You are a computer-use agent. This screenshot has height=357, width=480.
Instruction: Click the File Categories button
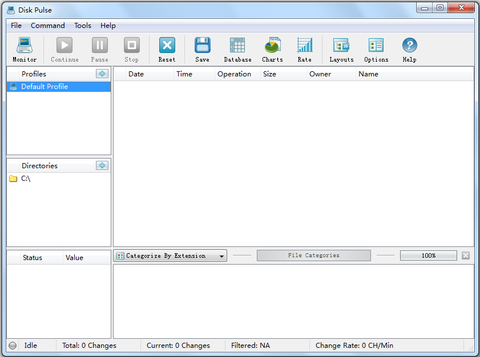click(x=314, y=255)
